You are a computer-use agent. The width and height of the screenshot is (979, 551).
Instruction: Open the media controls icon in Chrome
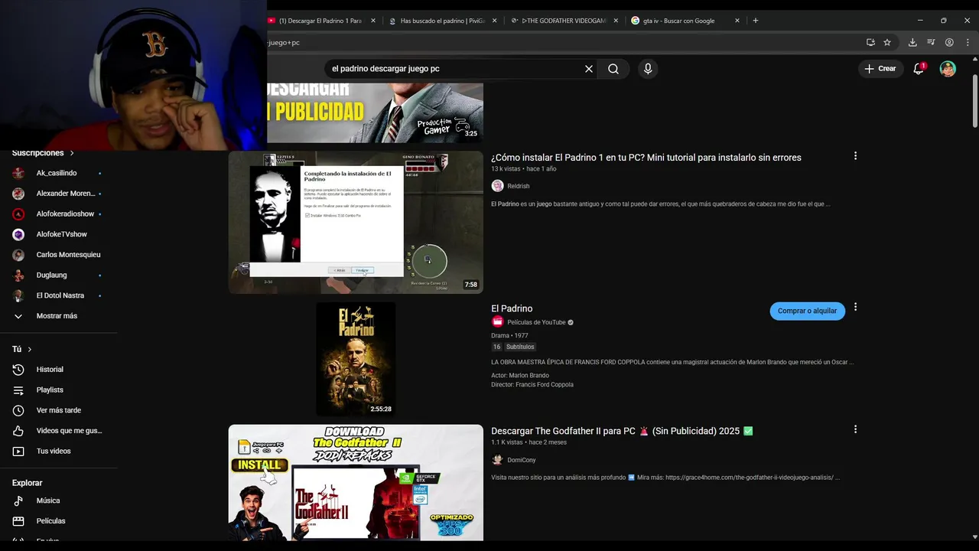coord(931,43)
